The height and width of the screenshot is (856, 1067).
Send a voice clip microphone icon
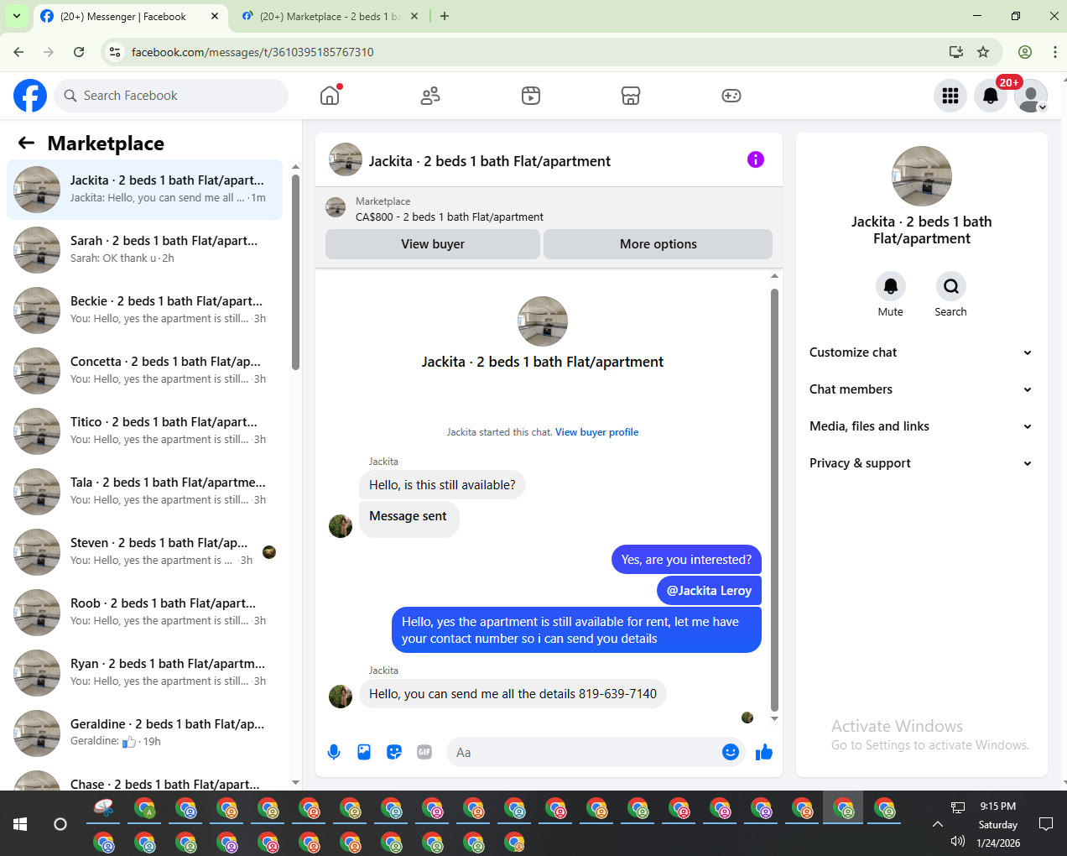pos(334,752)
